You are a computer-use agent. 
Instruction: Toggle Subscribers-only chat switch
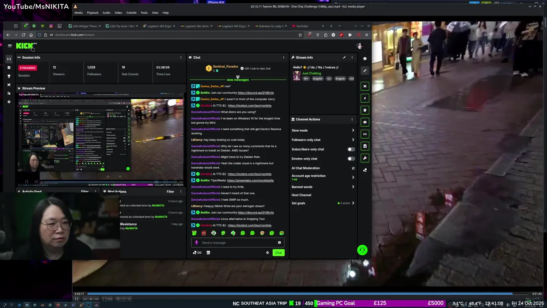(351, 149)
